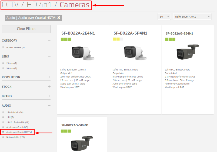Click the SF-B022A-2E4N1 camera image
Image resolution: width=217 pixels, height=152 pixels.
coord(83,53)
